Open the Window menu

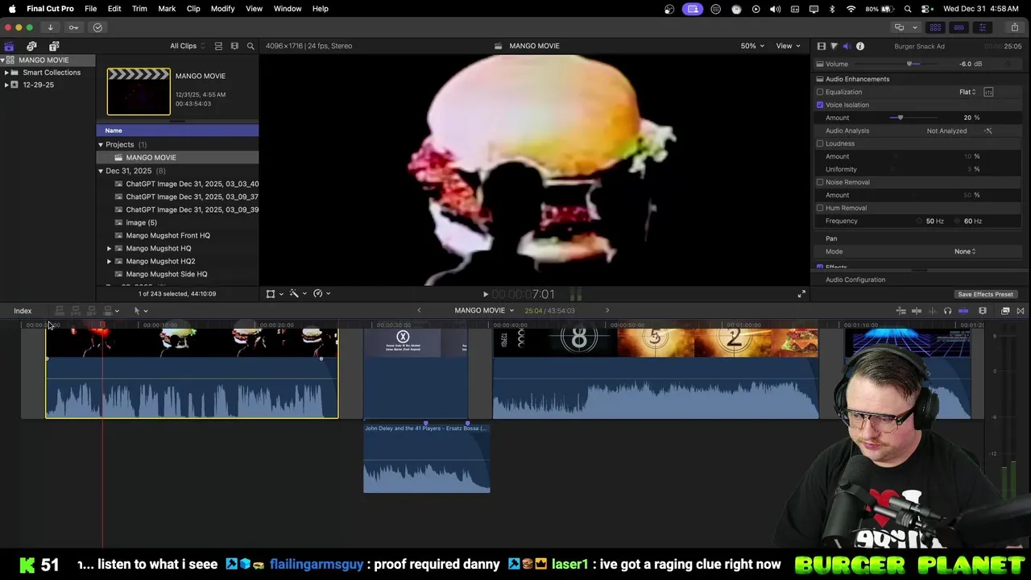288,9
